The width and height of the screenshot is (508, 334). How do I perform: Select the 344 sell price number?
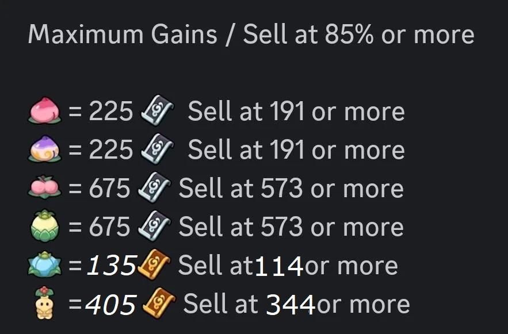(291, 305)
